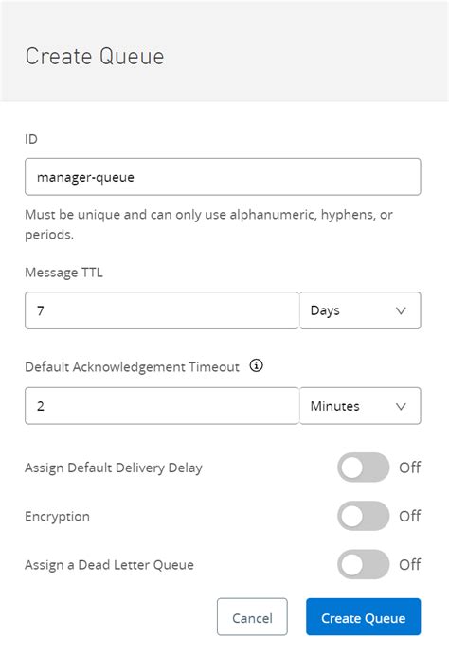449x654 pixels.
Task: Click the acknowledgement timeout value field showing 2
Action: pyautogui.click(x=162, y=406)
